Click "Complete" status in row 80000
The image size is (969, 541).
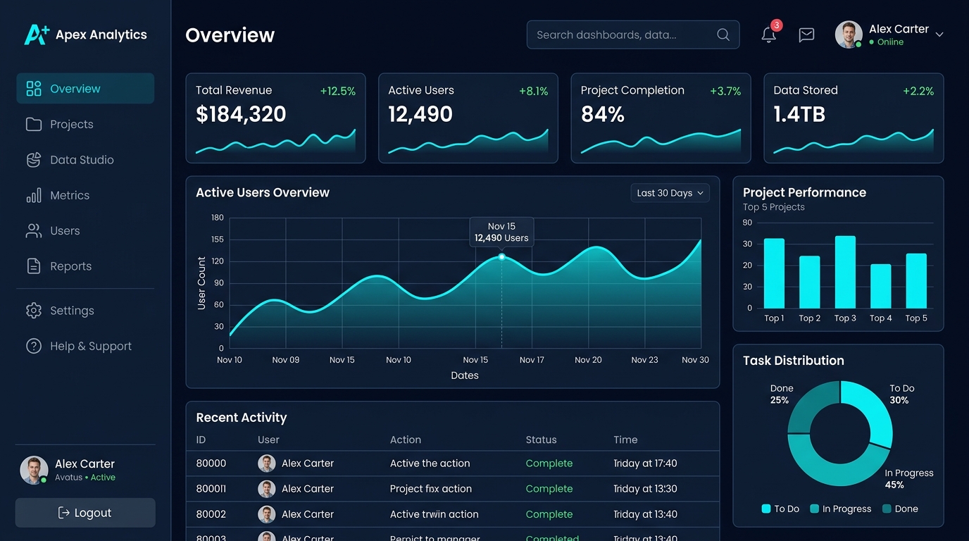pos(549,464)
